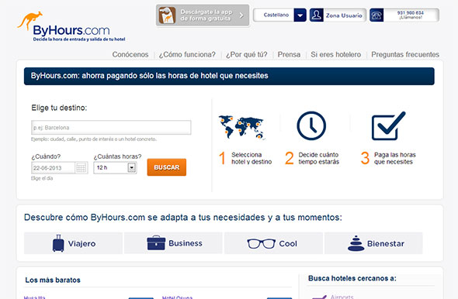Click the blue ByHours.com headline banner
This screenshot has width=458, height=299.
pos(229,77)
